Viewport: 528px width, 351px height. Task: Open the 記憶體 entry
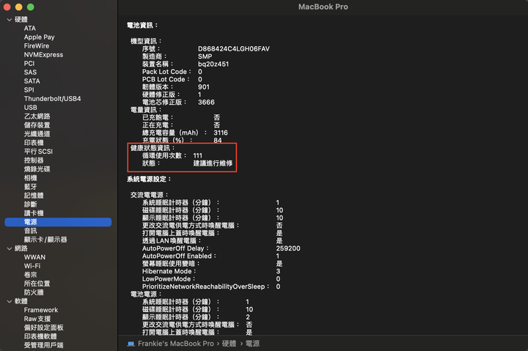[34, 196]
